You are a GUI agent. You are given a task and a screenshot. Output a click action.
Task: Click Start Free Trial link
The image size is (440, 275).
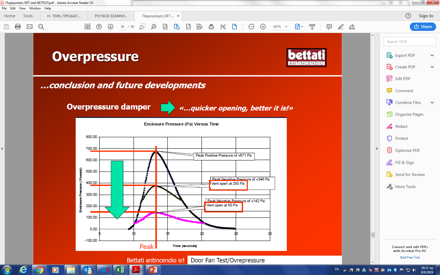(410, 257)
